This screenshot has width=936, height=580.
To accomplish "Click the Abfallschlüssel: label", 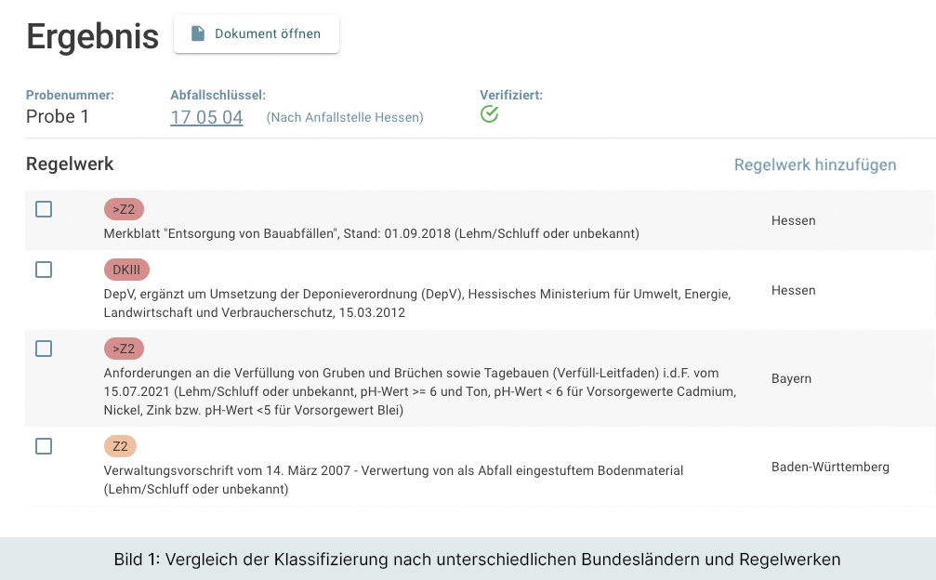I will (218, 95).
